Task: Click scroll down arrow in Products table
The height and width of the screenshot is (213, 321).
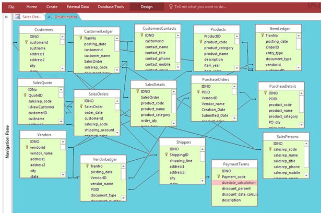Action: coord(237,68)
